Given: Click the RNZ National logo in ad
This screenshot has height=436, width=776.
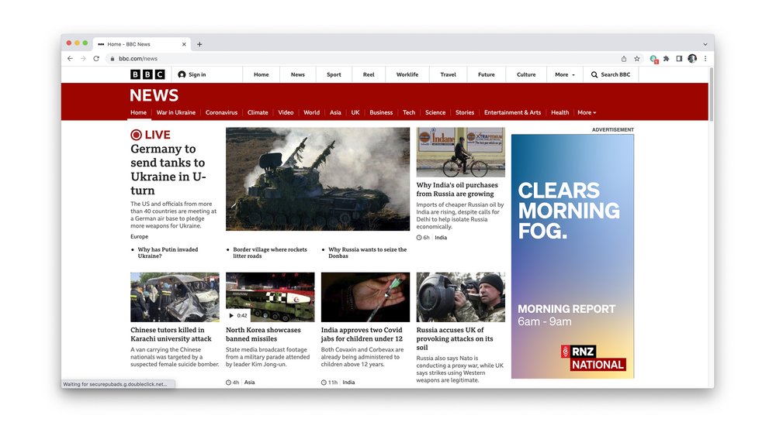Looking at the screenshot, I should (594, 358).
